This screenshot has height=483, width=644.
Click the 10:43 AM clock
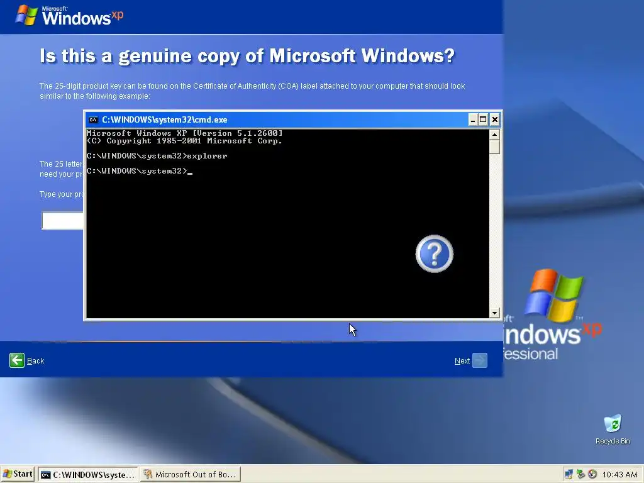[619, 474]
